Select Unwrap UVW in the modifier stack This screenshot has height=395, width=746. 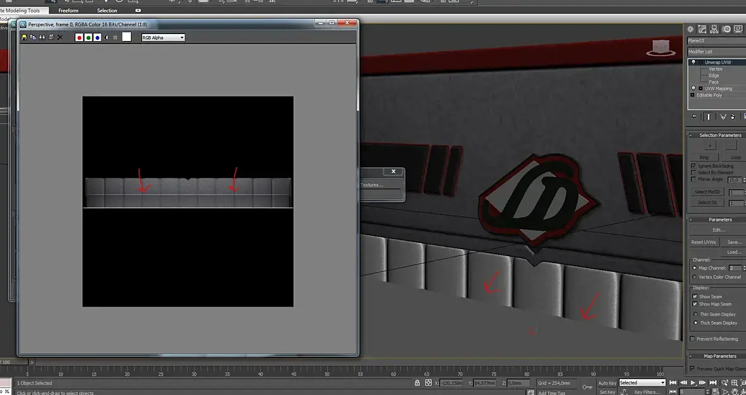pyautogui.click(x=718, y=62)
